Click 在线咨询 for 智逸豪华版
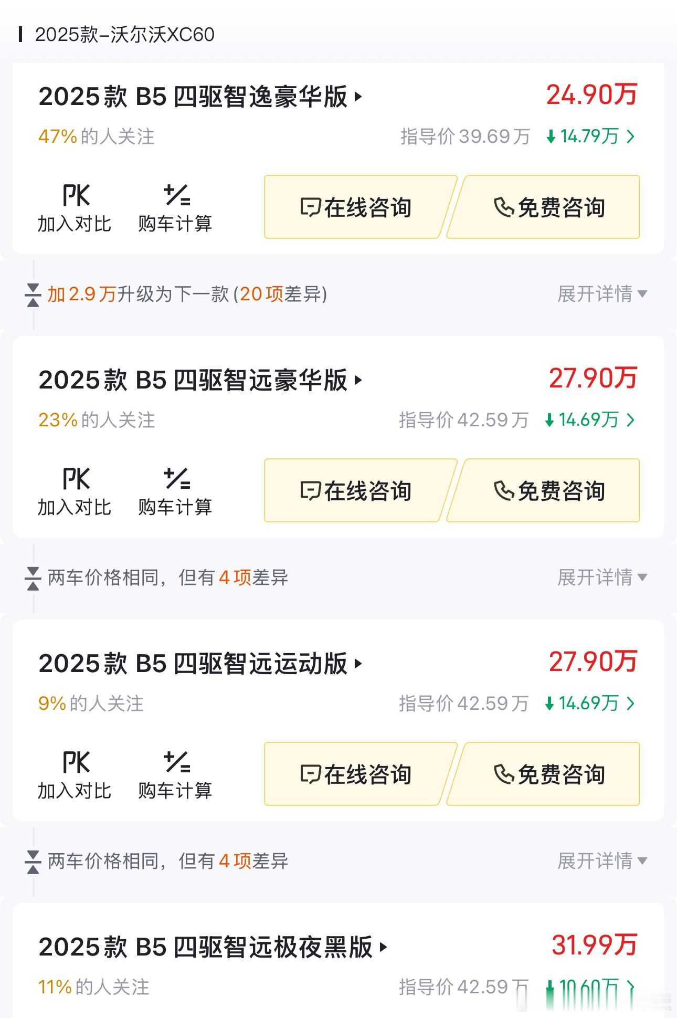Image resolution: width=677 pixels, height=1018 pixels. [357, 207]
